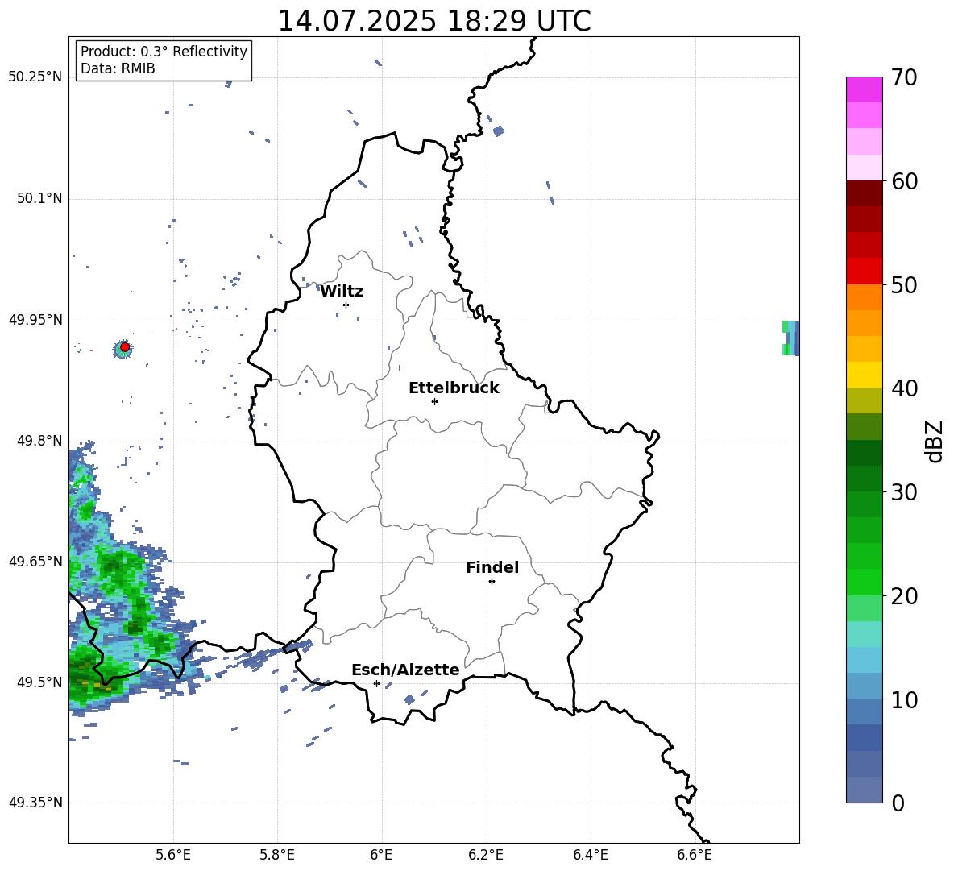
Task: Click the 6°E longitude label
Action: pos(381,855)
